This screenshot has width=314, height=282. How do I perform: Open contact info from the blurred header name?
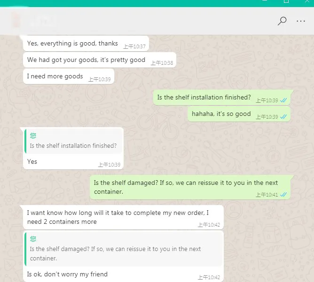[42, 20]
